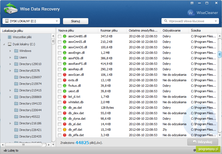Expand the Users folder node

[10, 57]
